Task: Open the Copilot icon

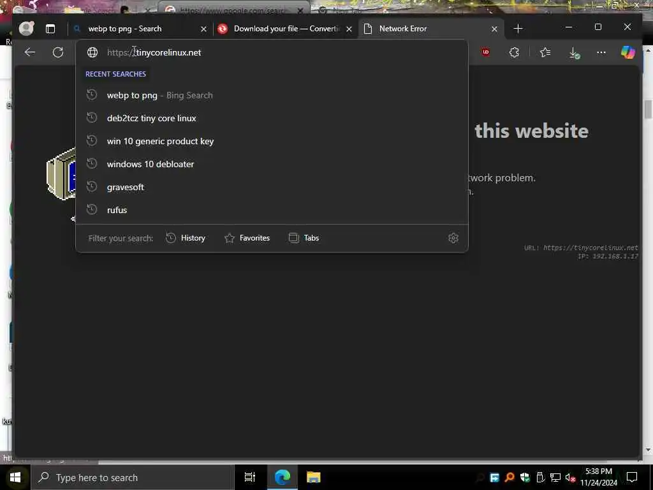Action: [627, 52]
